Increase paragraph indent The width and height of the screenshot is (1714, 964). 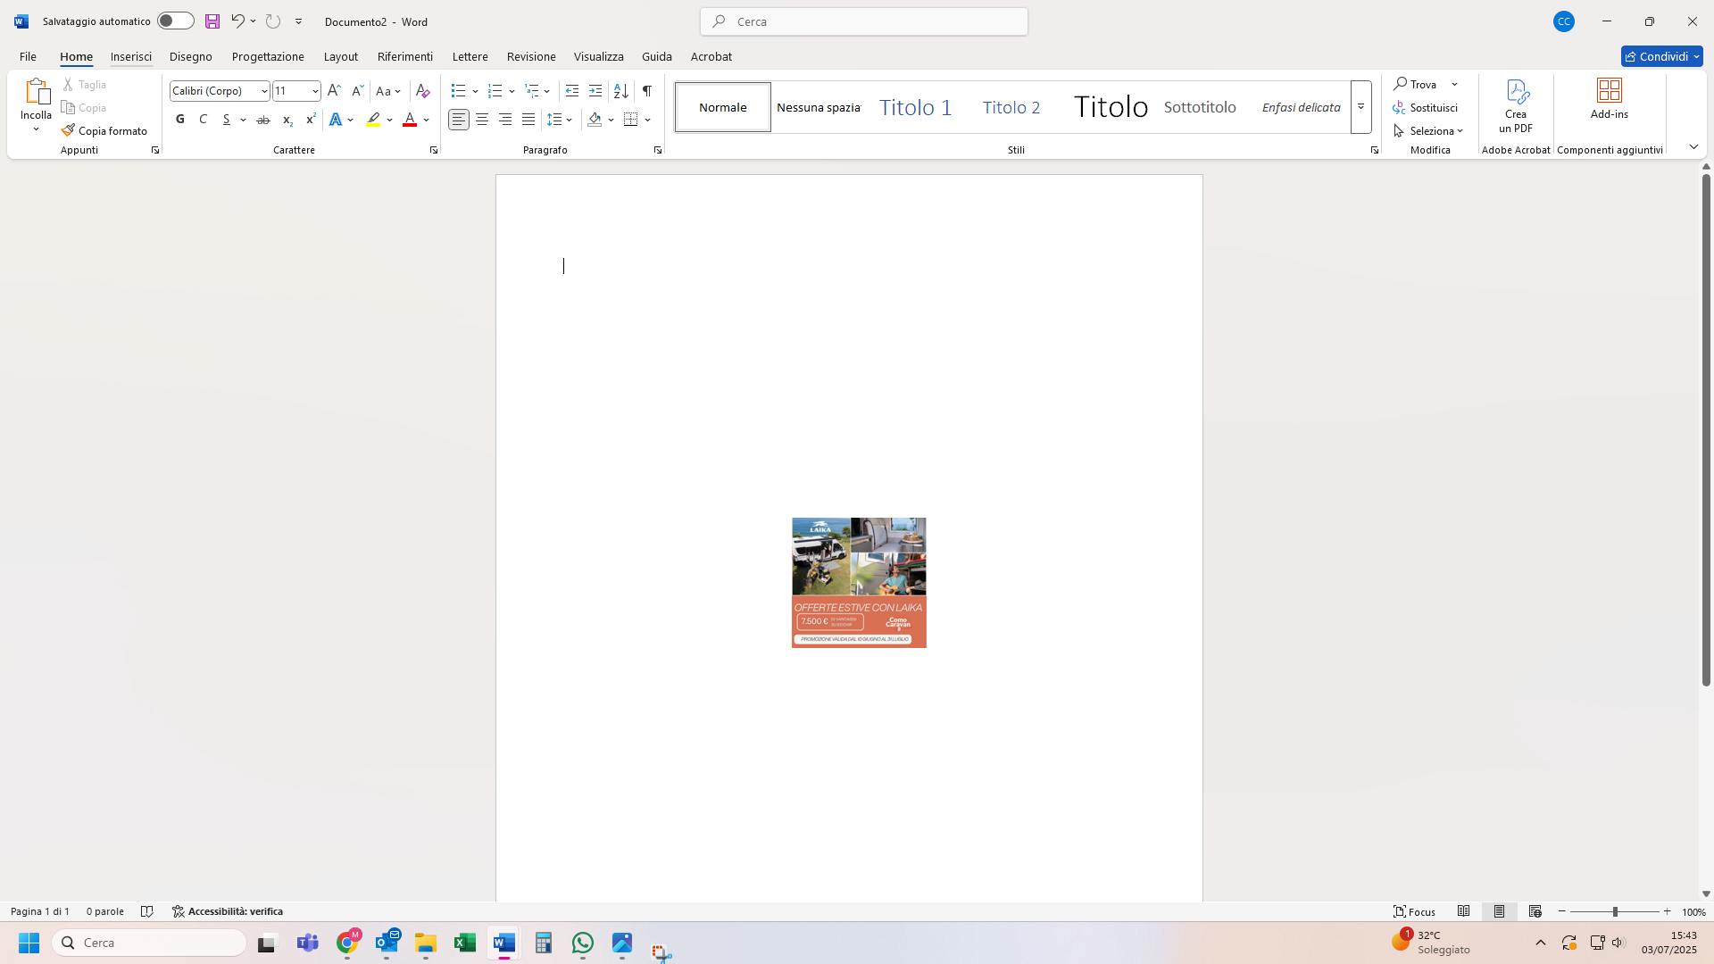click(595, 91)
